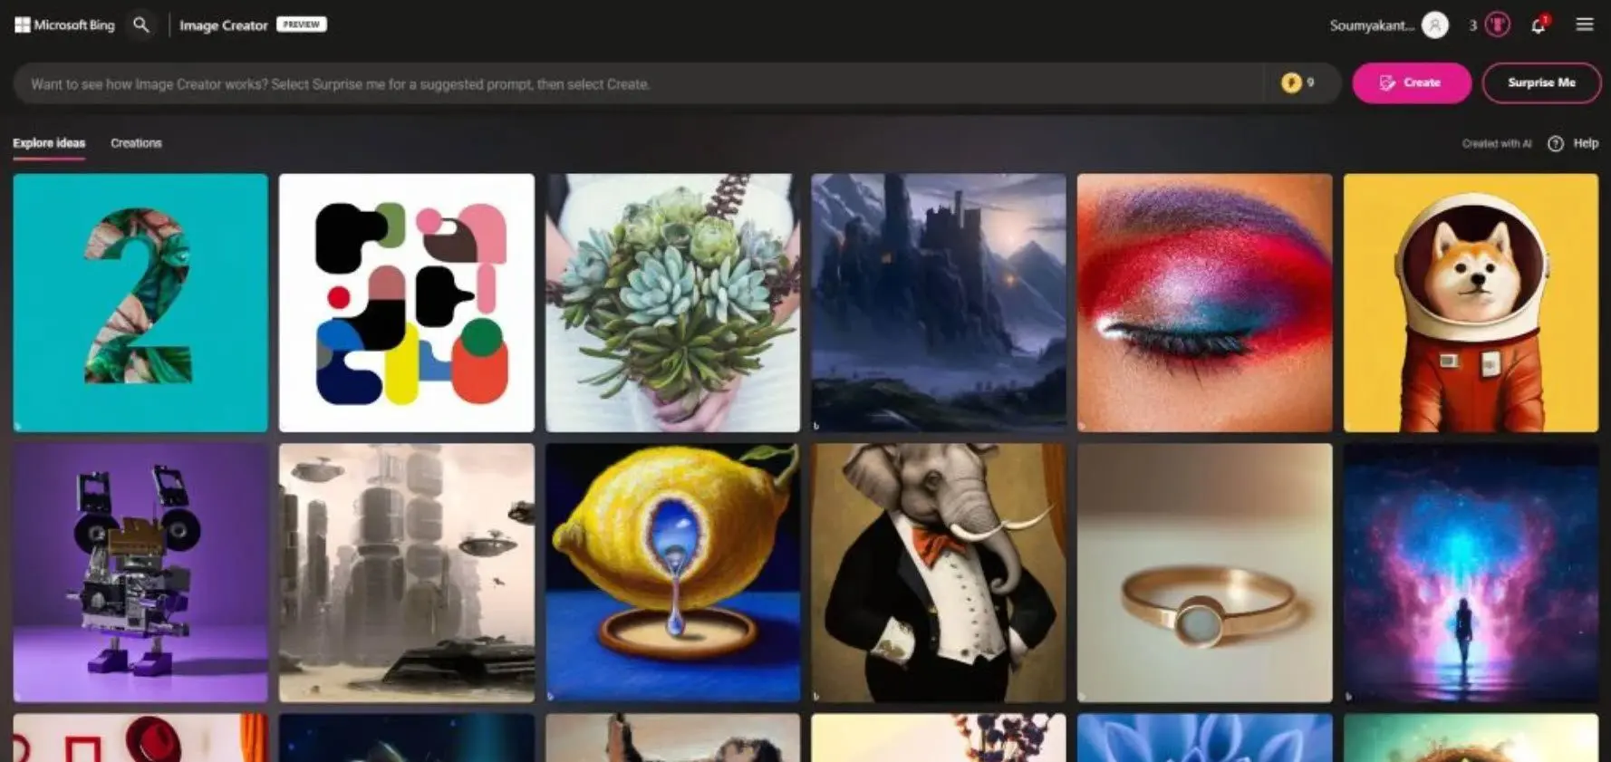Open the search magnifier icon
Viewport: 1611px width, 762px height.
(140, 24)
